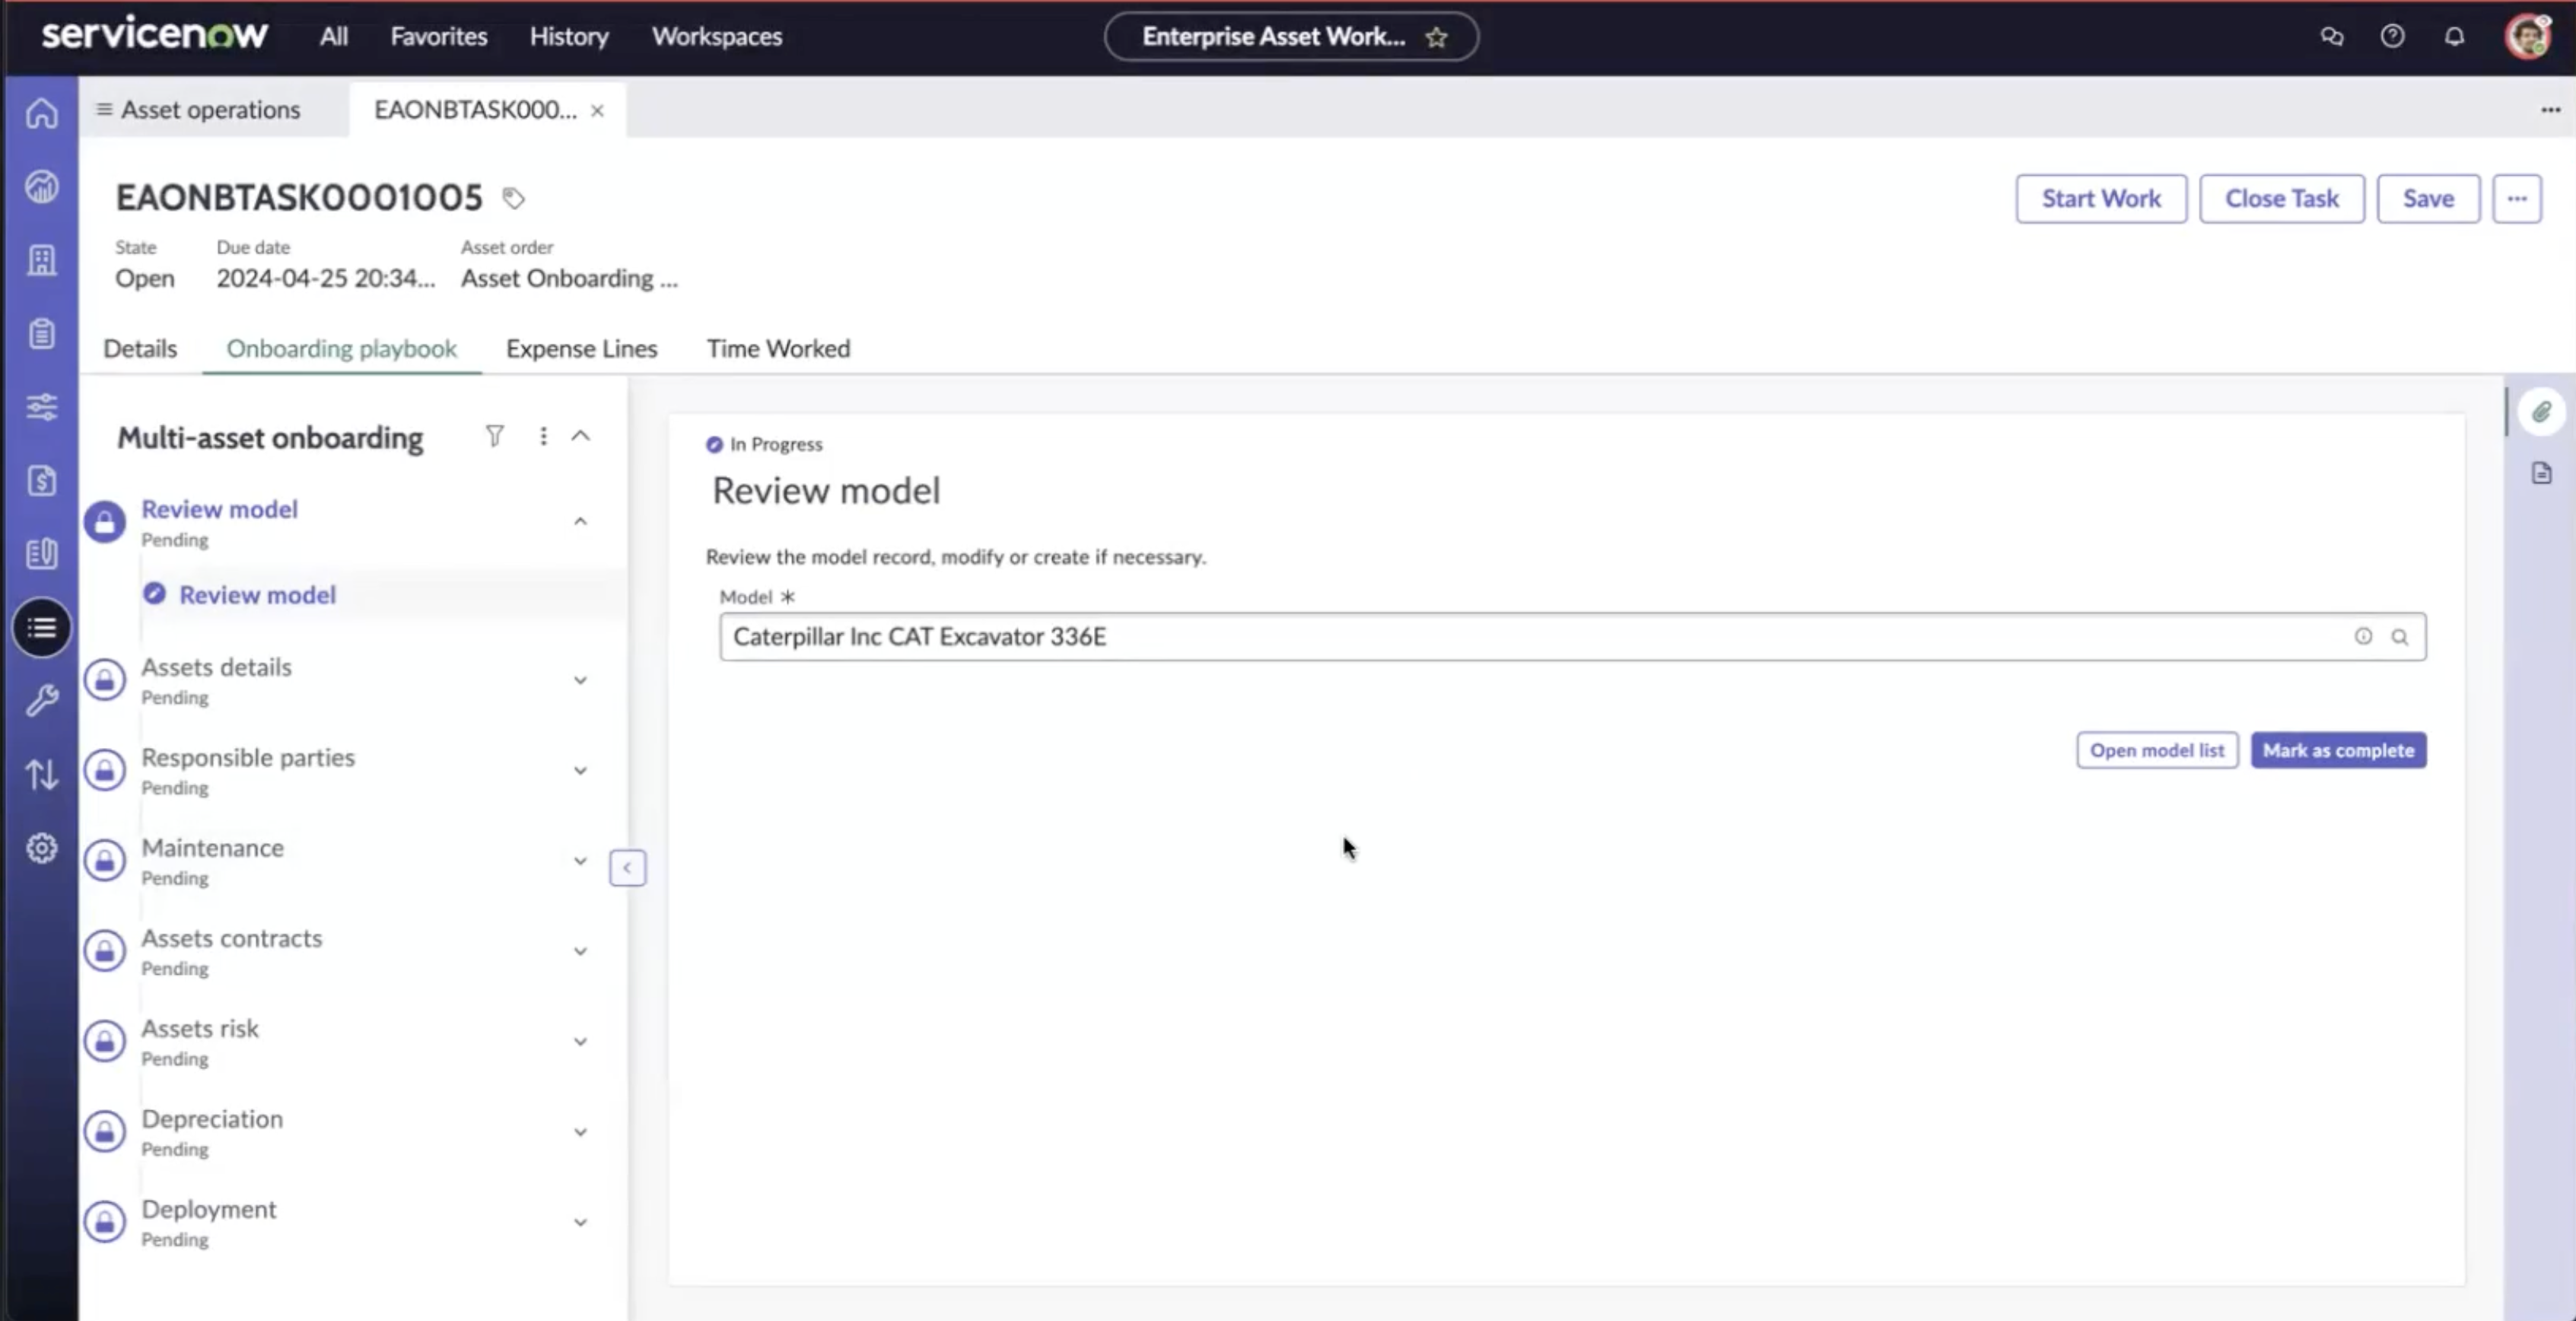This screenshot has width=2576, height=1321.
Task: Click the Close Task button
Action: click(x=2281, y=198)
